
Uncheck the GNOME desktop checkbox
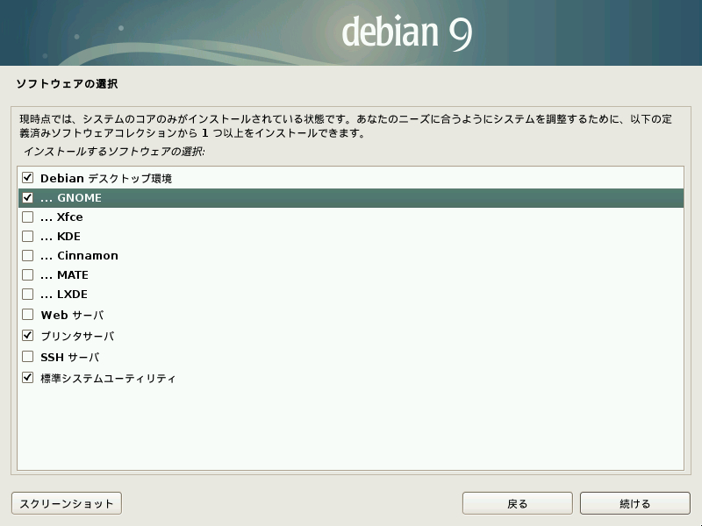pyautogui.click(x=28, y=197)
